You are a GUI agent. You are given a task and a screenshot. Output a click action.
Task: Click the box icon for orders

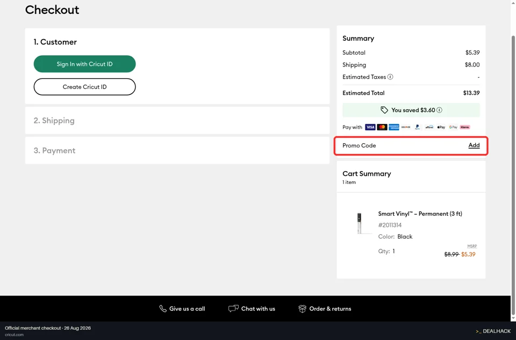coord(302,308)
